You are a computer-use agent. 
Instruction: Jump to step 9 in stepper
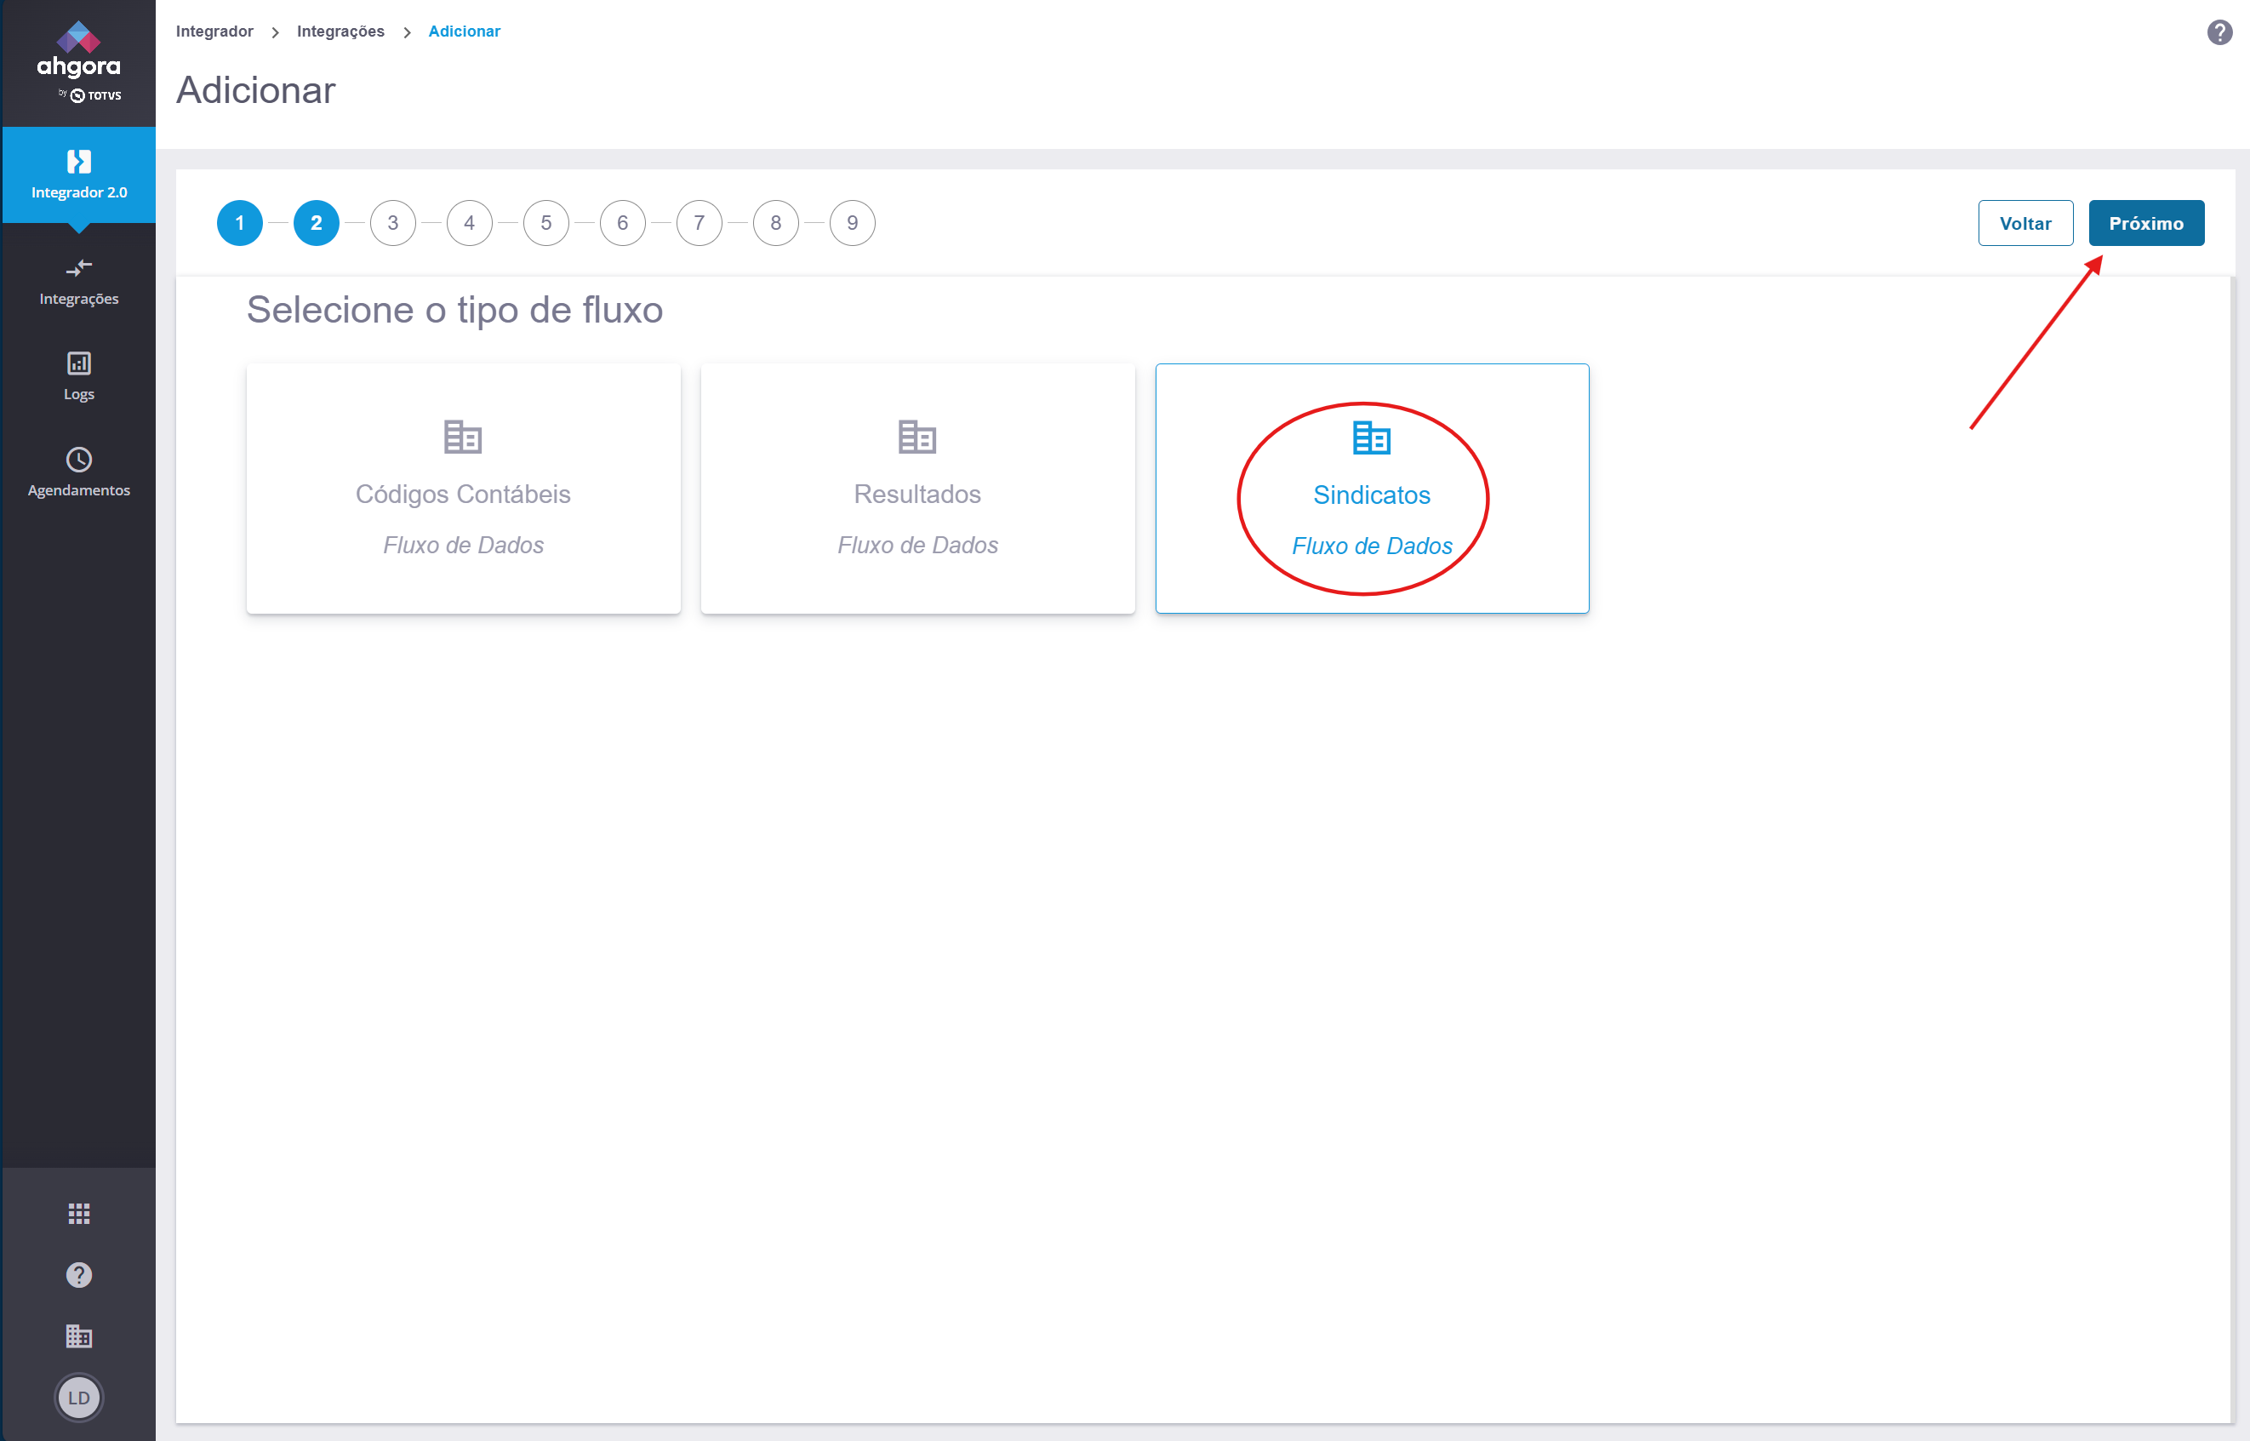(851, 223)
